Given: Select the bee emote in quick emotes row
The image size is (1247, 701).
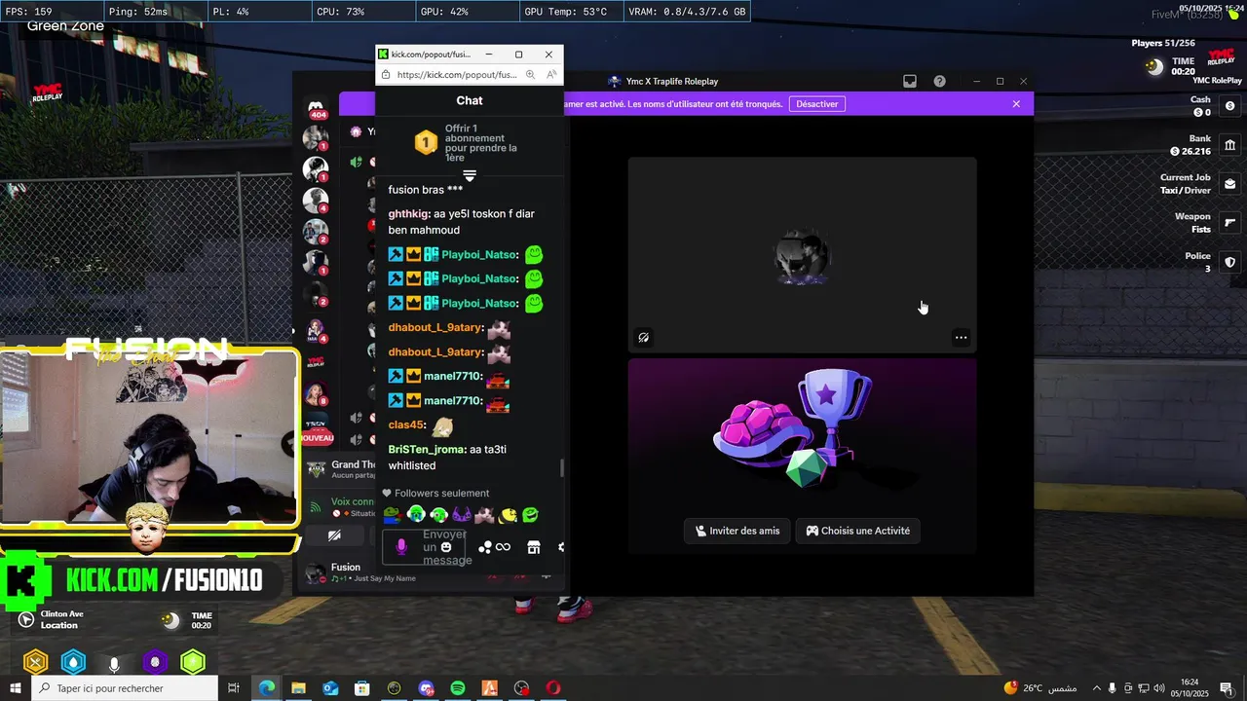Looking at the screenshot, I should (x=508, y=515).
